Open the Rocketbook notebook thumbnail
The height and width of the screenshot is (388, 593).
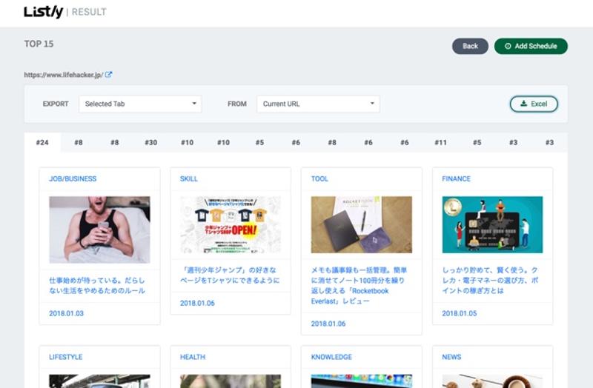tap(361, 224)
